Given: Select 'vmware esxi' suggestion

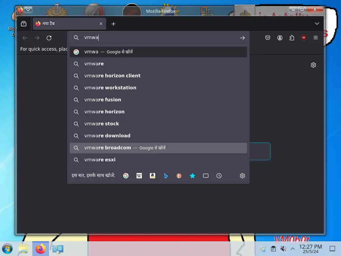Looking at the screenshot, I should coord(158,160).
